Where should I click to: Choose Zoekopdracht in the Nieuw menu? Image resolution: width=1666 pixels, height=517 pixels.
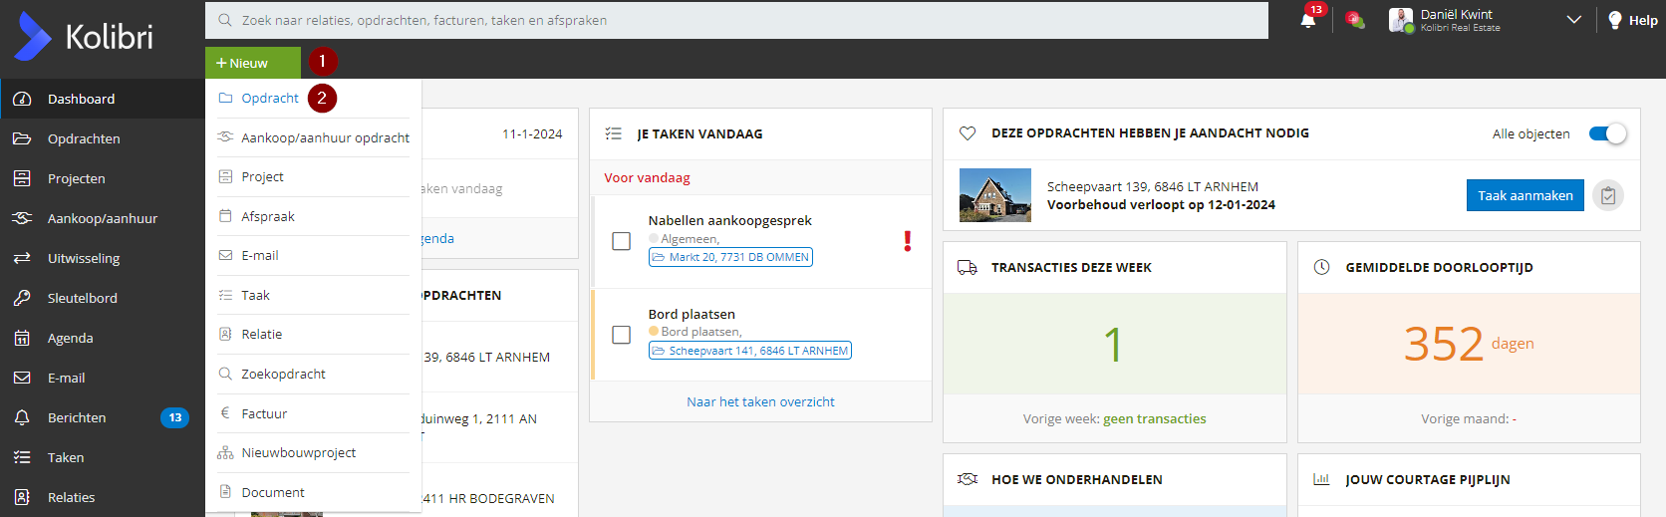[x=313, y=374]
